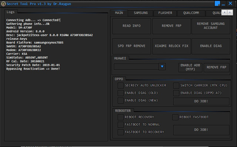Open the partially hidden QUAL tab
The width and height of the screenshot is (237, 147).
coord(214,13)
